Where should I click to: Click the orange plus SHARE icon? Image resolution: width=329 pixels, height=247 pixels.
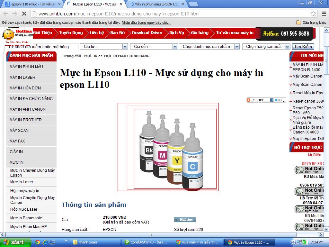pos(249,100)
